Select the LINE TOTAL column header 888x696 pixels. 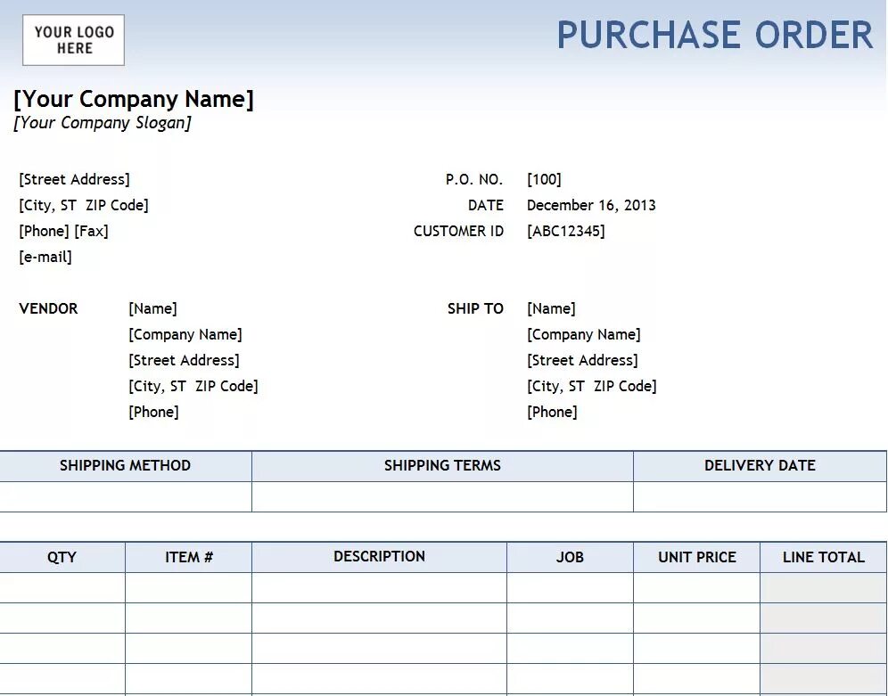(824, 557)
